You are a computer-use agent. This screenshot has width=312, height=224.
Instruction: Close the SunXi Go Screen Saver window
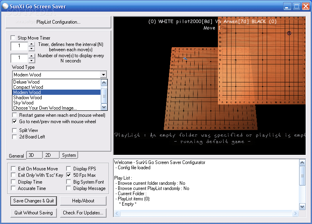coord(306,6)
